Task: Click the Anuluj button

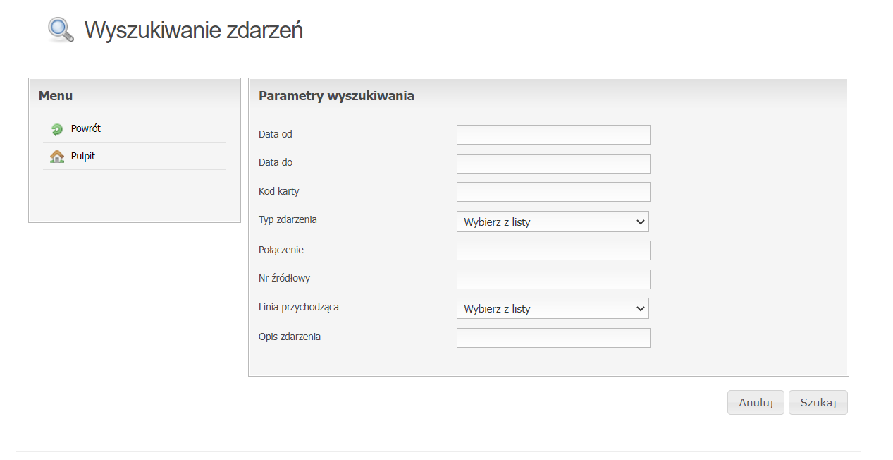Action: coord(756,403)
